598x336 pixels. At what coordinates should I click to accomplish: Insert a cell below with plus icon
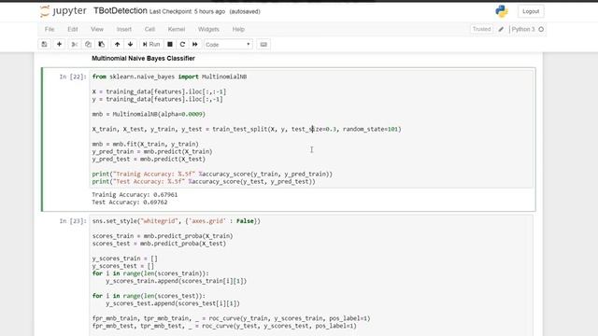tap(59, 44)
